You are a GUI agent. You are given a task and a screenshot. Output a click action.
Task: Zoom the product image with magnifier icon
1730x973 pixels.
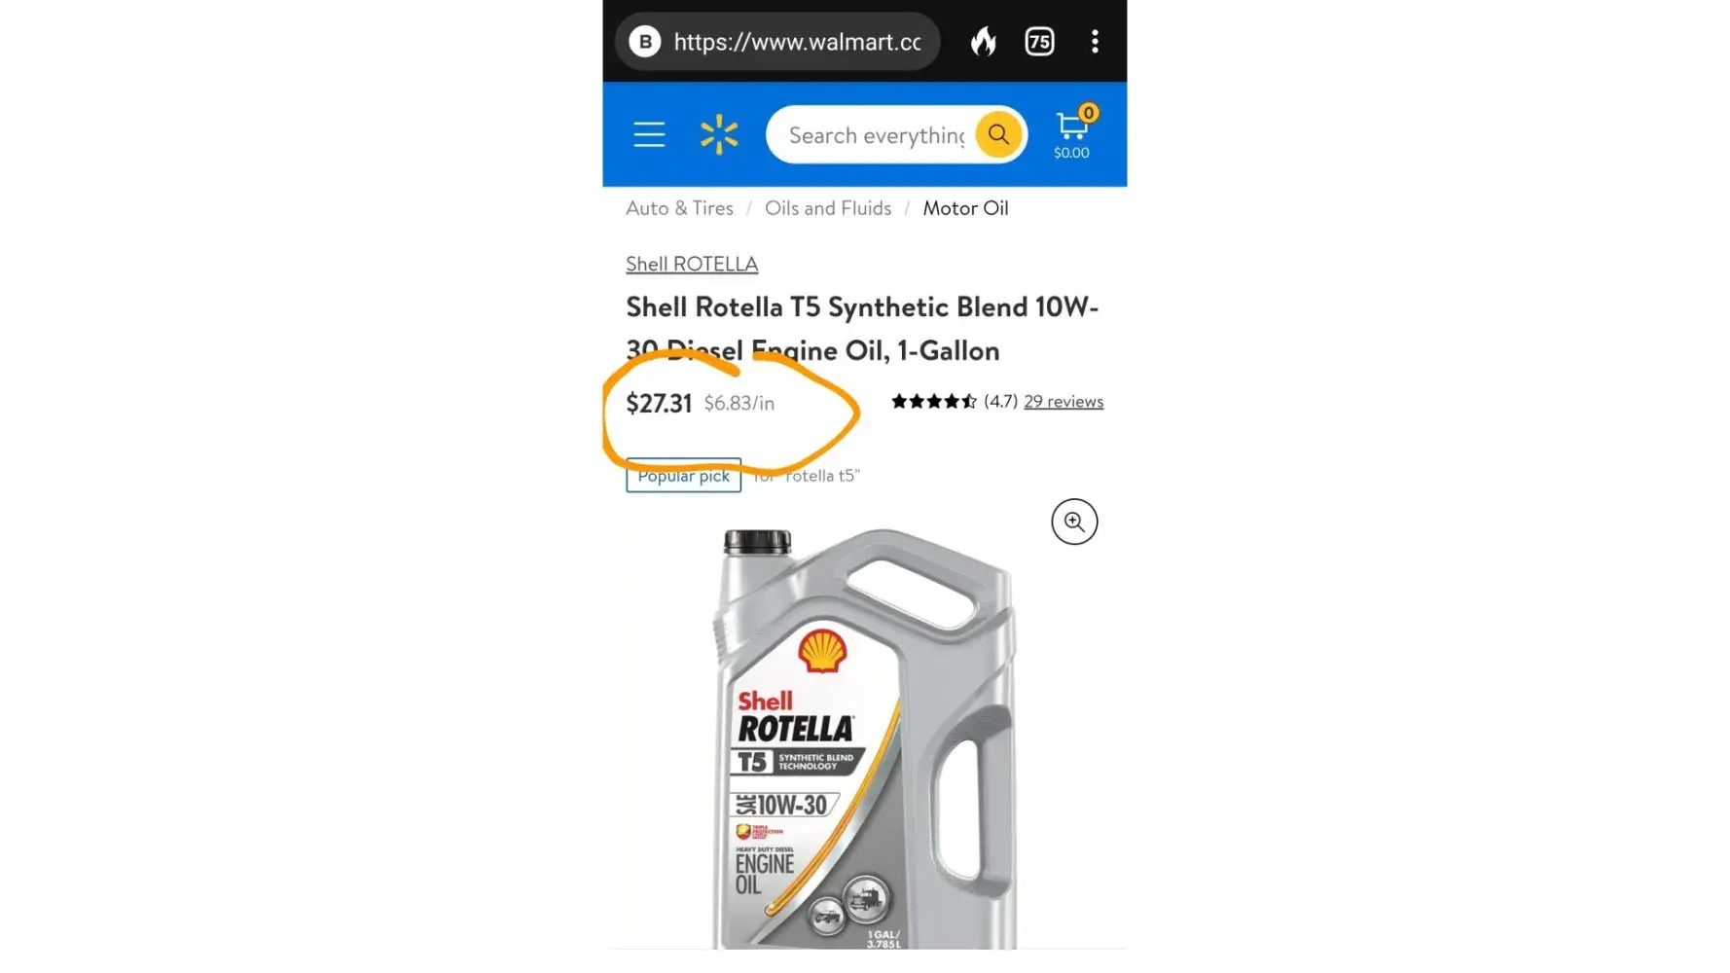click(x=1074, y=522)
